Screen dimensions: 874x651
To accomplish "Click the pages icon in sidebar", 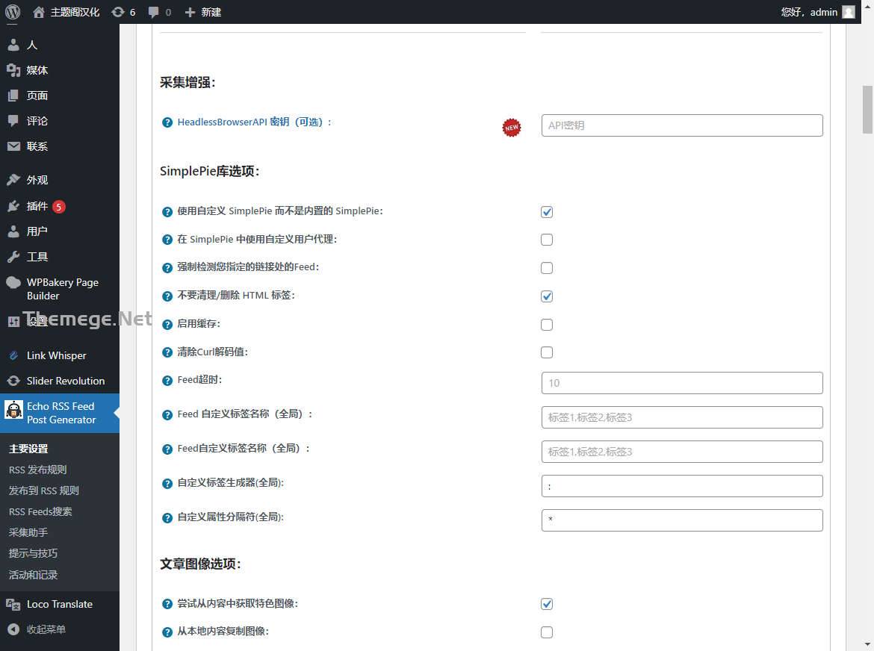I will tap(13, 96).
